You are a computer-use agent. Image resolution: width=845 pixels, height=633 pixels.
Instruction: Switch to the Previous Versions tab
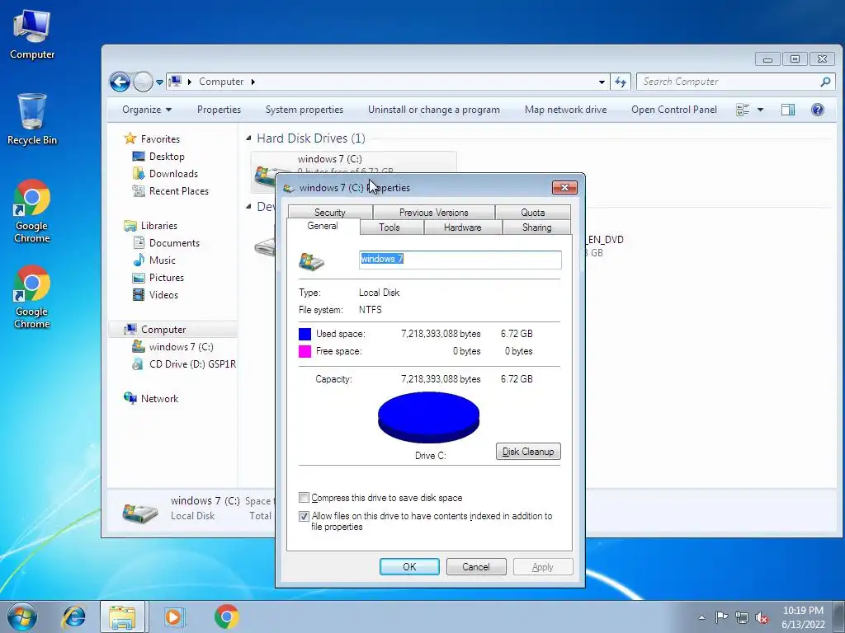(434, 212)
